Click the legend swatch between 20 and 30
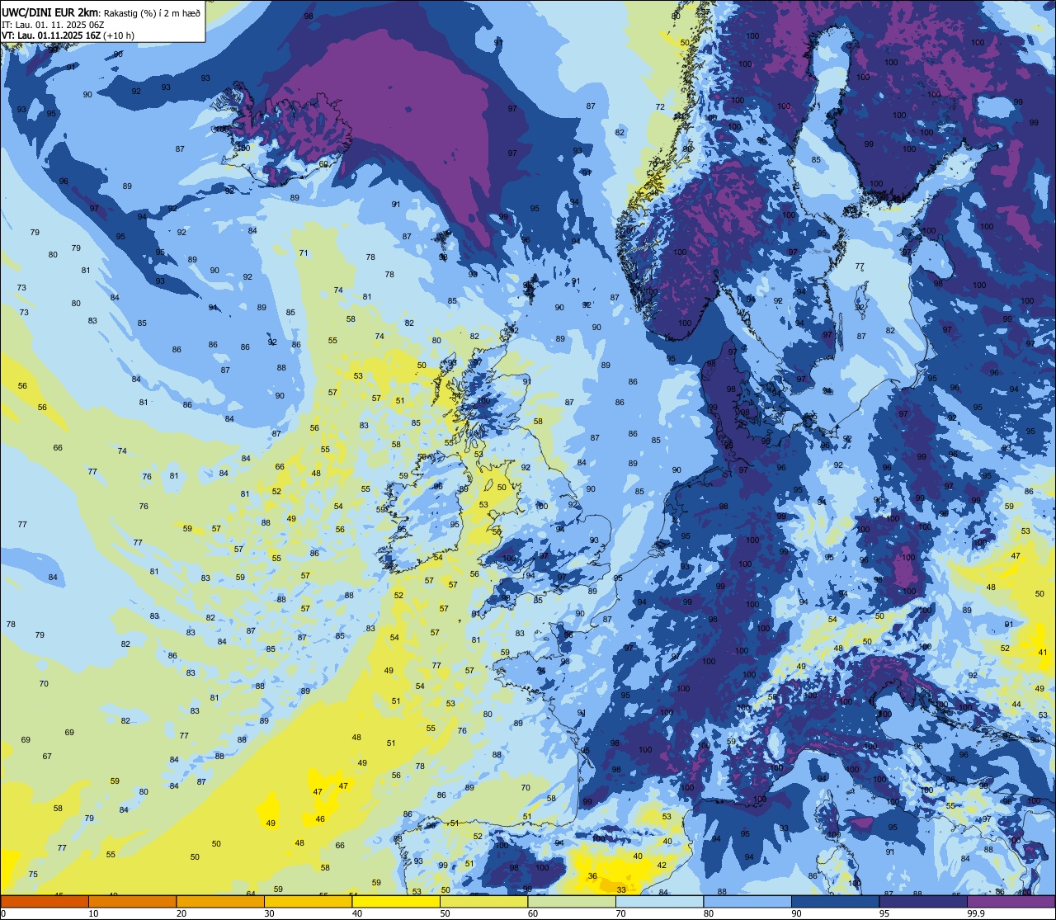The height and width of the screenshot is (920, 1056). coord(220,902)
